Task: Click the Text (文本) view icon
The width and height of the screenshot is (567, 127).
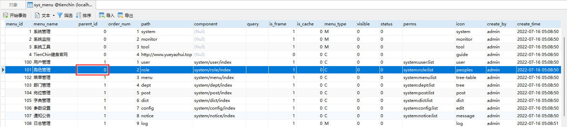Action: (37, 15)
